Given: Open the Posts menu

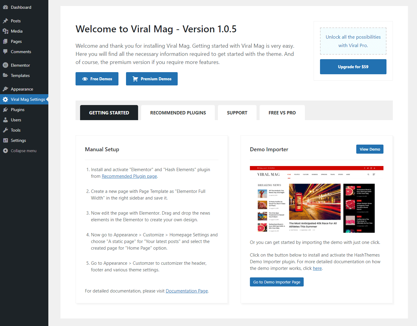Looking at the screenshot, I should (24, 21).
